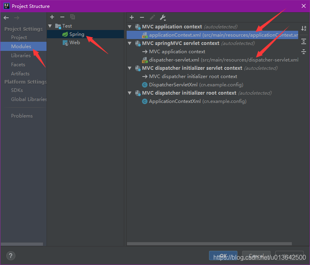The image size is (310, 265).
Task: Collapse the MVC application context group
Action: coord(130,27)
